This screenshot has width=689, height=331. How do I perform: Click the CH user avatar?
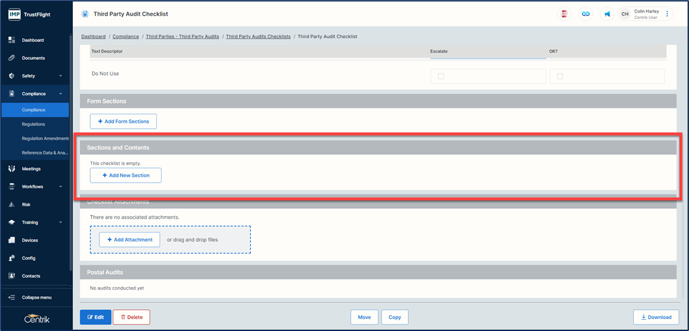pyautogui.click(x=625, y=14)
